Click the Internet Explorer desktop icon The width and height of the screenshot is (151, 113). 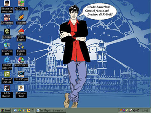7,60
